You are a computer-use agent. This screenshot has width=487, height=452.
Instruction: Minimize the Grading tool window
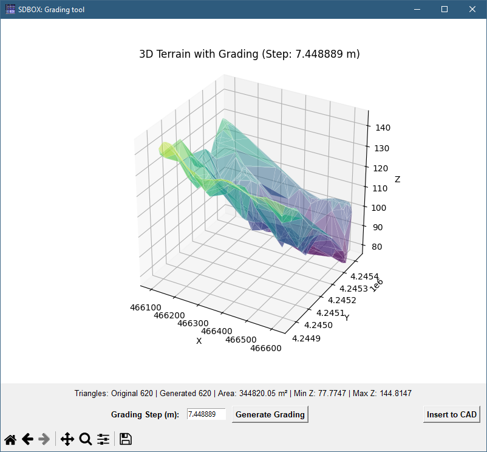(x=417, y=9)
